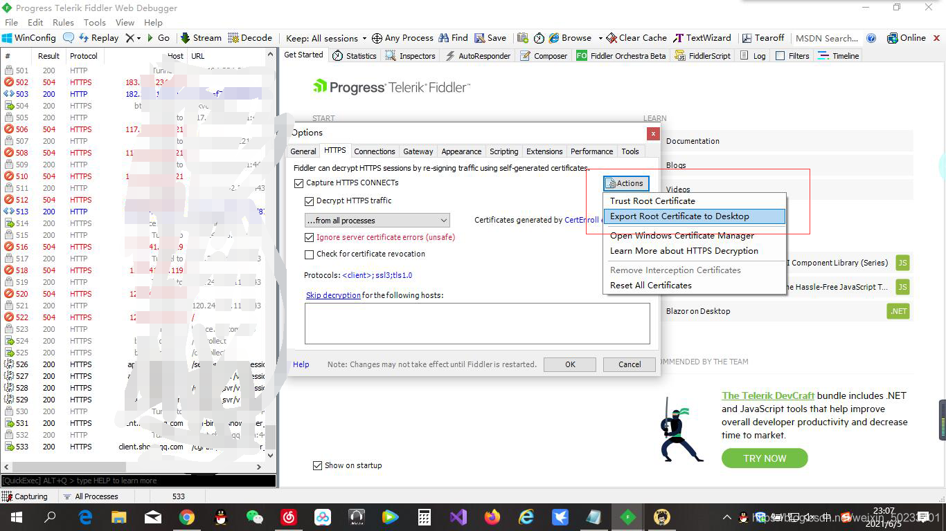This screenshot has height=531, width=946.
Task: Open the Statistics tab
Action: pos(354,56)
